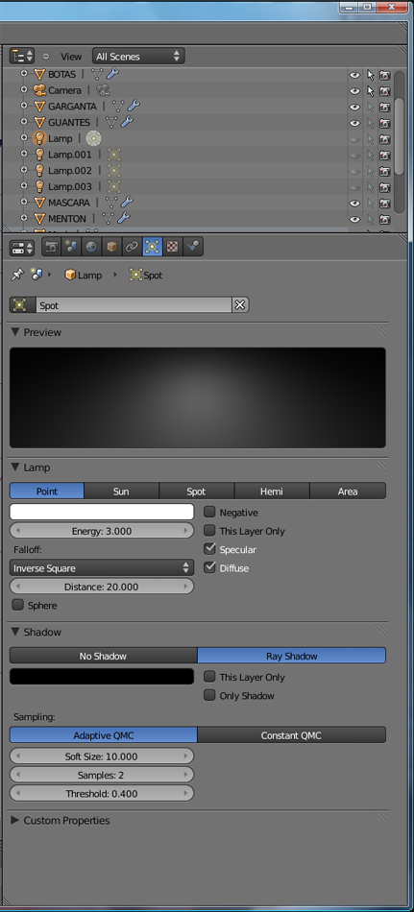Click the Energy 3.000 slider field
414x912 pixels.
tap(102, 531)
